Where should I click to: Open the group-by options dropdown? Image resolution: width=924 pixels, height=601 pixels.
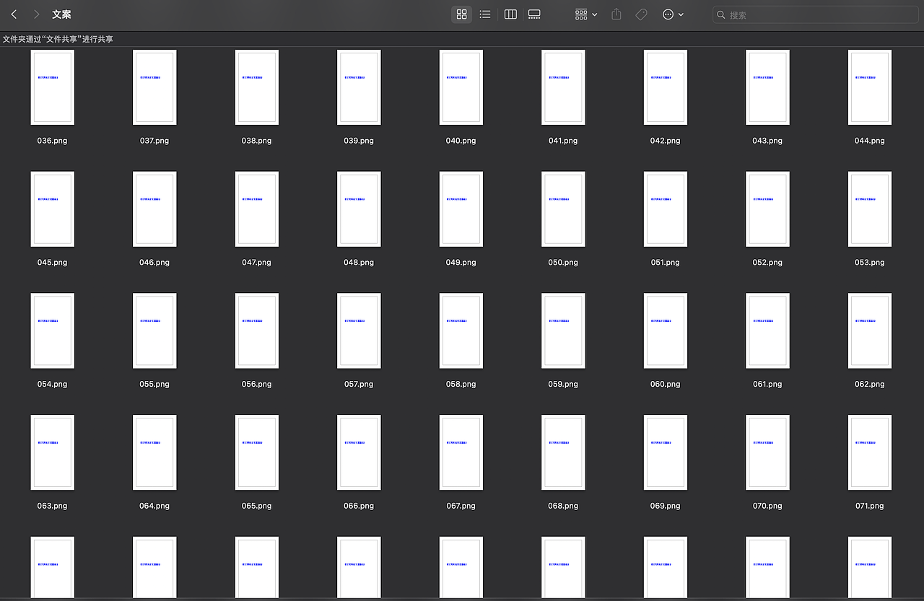586,14
